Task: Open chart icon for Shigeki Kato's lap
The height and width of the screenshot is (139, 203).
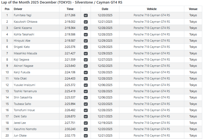Action: tap(86, 47)
